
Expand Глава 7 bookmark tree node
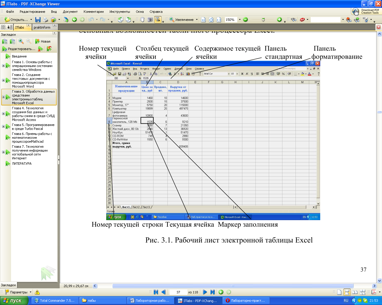3,152
